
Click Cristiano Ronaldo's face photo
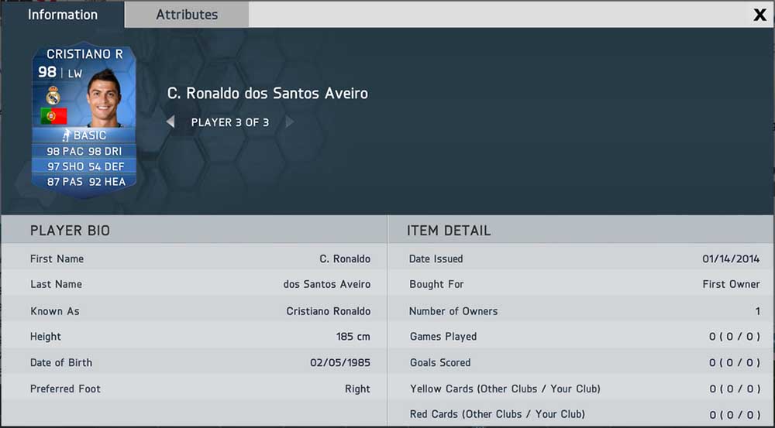pyautogui.click(x=105, y=98)
